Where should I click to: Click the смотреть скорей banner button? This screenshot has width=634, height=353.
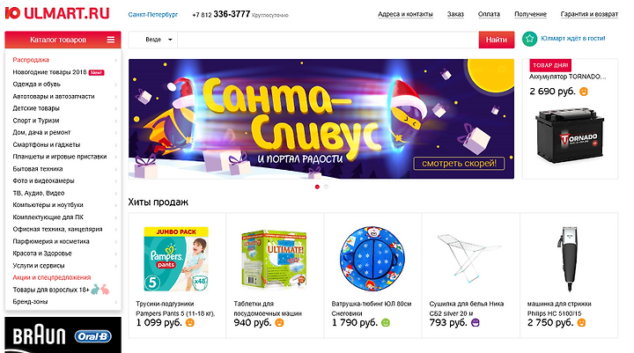click(x=459, y=164)
